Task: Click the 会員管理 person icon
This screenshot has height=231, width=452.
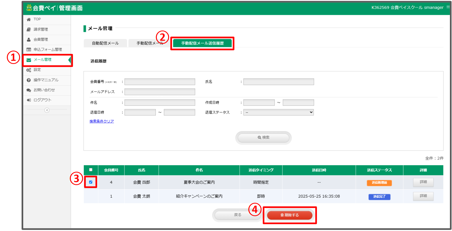Action: (29, 40)
